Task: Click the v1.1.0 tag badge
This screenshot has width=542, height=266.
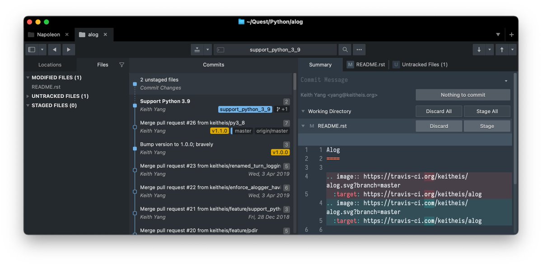Action: [x=220, y=131]
